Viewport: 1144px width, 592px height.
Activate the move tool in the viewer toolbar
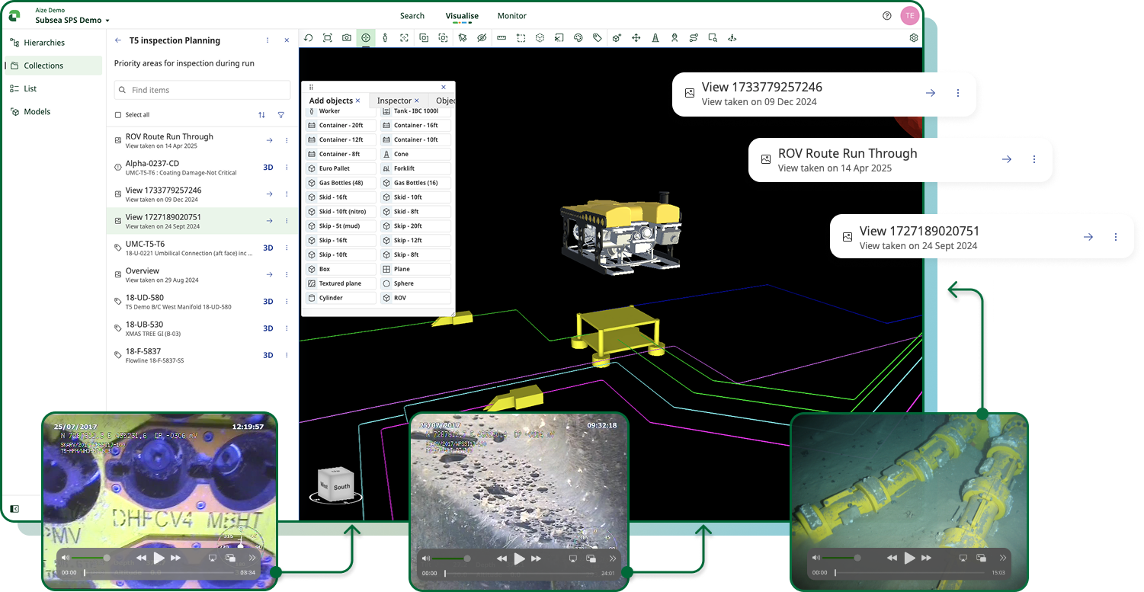(x=635, y=37)
